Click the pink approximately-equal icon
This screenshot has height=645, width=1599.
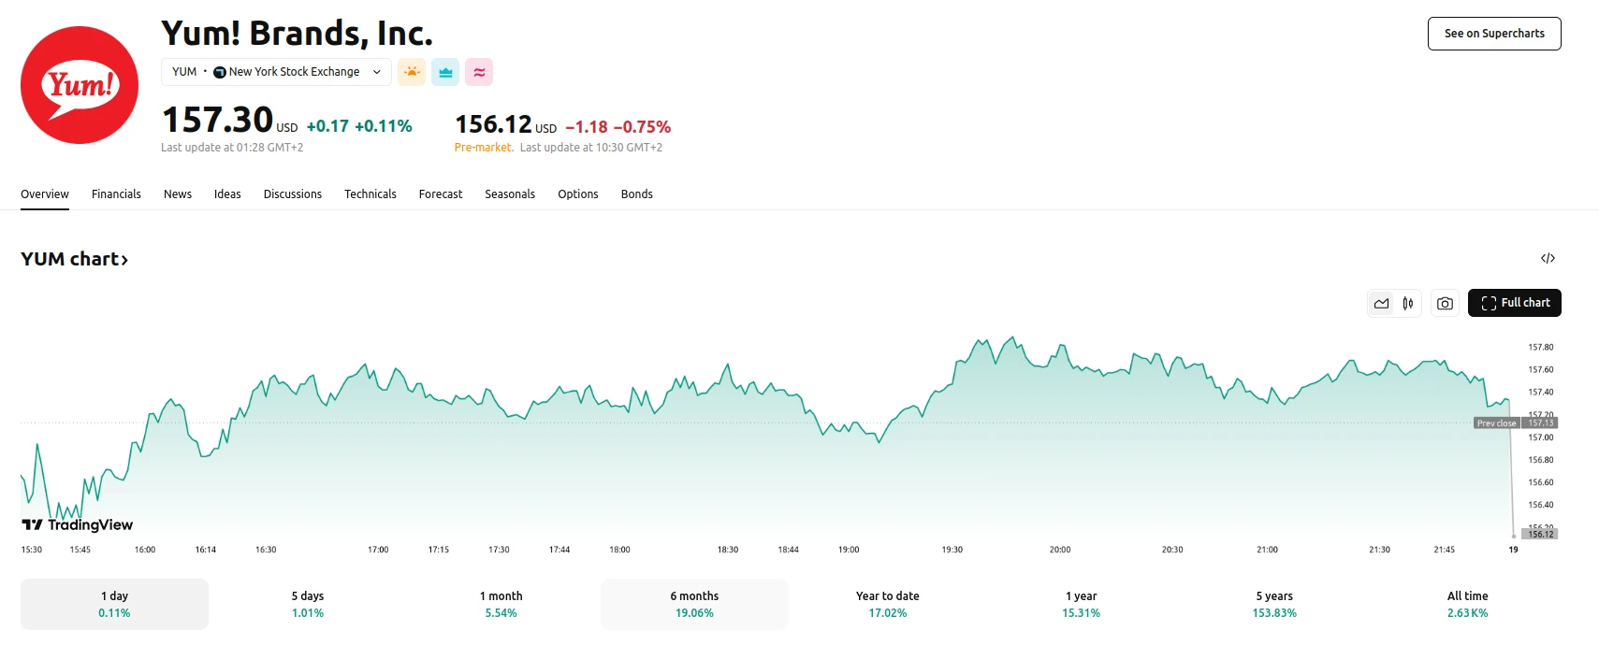point(479,72)
